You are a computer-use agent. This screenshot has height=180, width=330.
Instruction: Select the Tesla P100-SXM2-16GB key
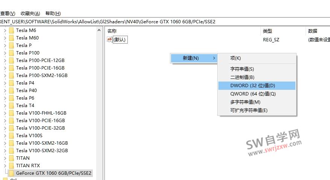(x=42, y=76)
